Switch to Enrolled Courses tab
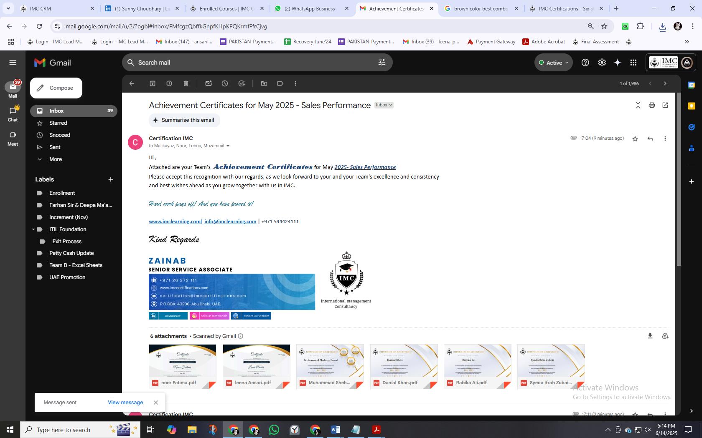 coord(226,8)
